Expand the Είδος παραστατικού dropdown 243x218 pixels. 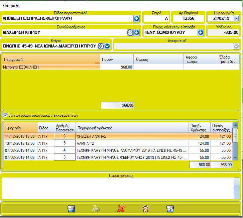tap(136, 18)
